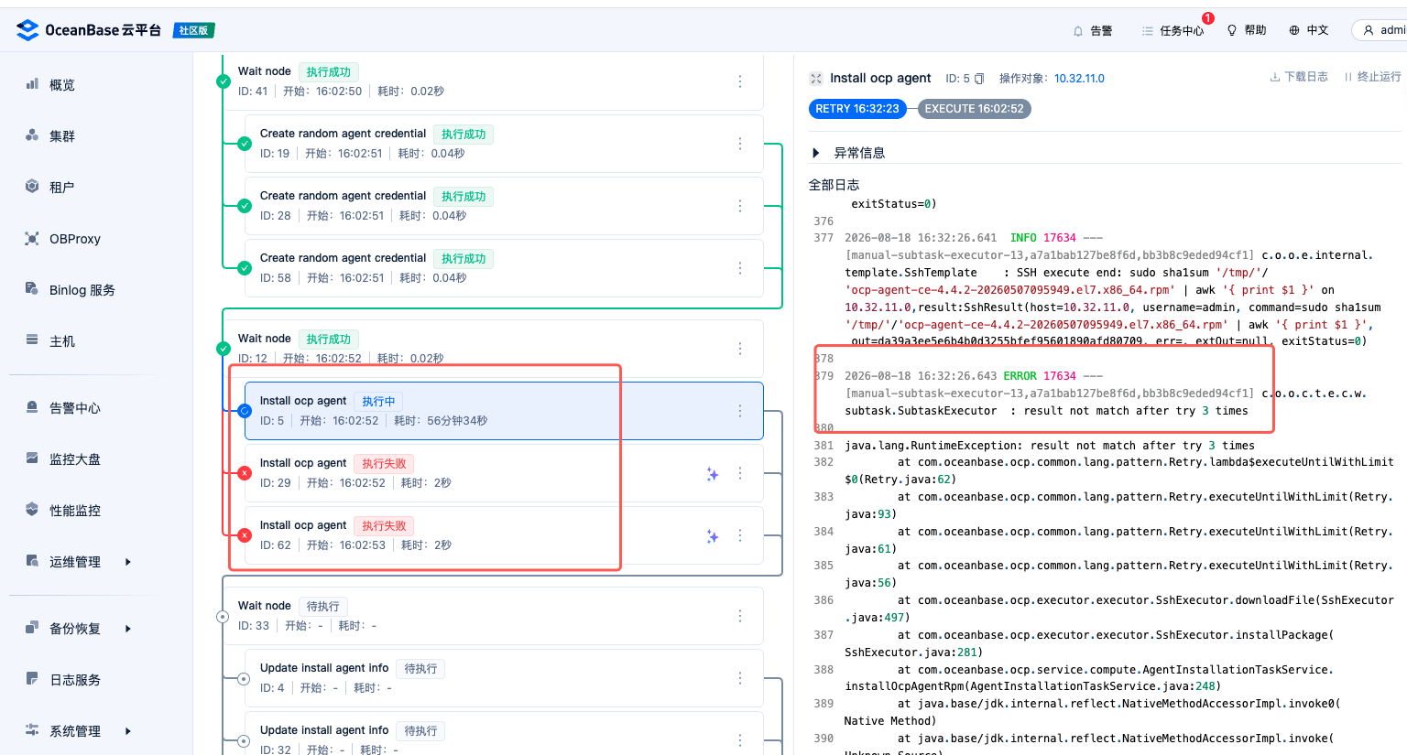Click pending status icon of Wait node ID 33
Image resolution: width=1407 pixels, height=755 pixels.
point(223,617)
